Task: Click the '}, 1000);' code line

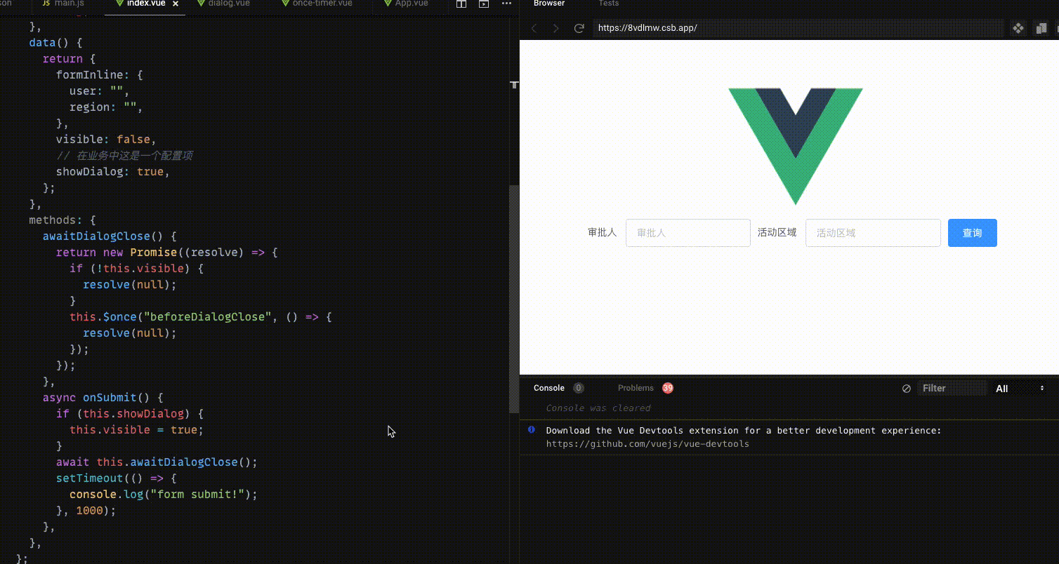Action: pos(86,511)
